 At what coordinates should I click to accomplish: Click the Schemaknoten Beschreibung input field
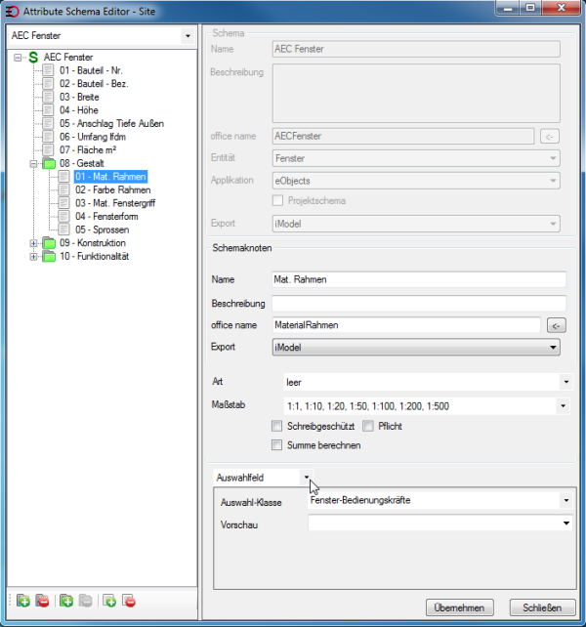419,304
